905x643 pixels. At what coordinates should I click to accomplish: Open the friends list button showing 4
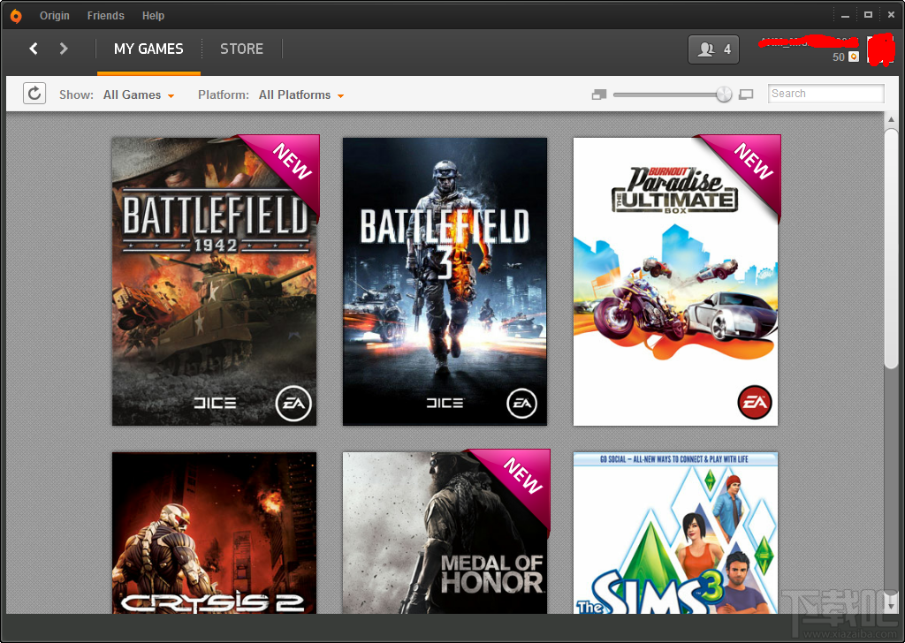[713, 49]
